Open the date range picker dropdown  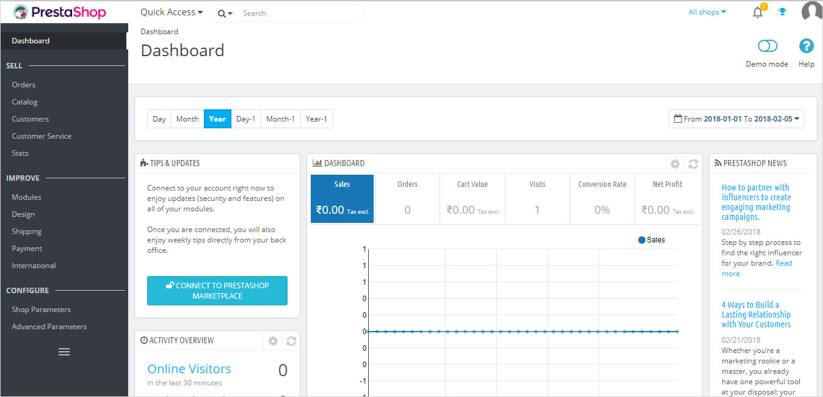[x=736, y=119]
